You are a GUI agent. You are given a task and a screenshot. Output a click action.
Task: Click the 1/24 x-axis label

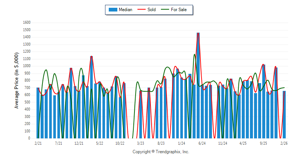point(181,143)
